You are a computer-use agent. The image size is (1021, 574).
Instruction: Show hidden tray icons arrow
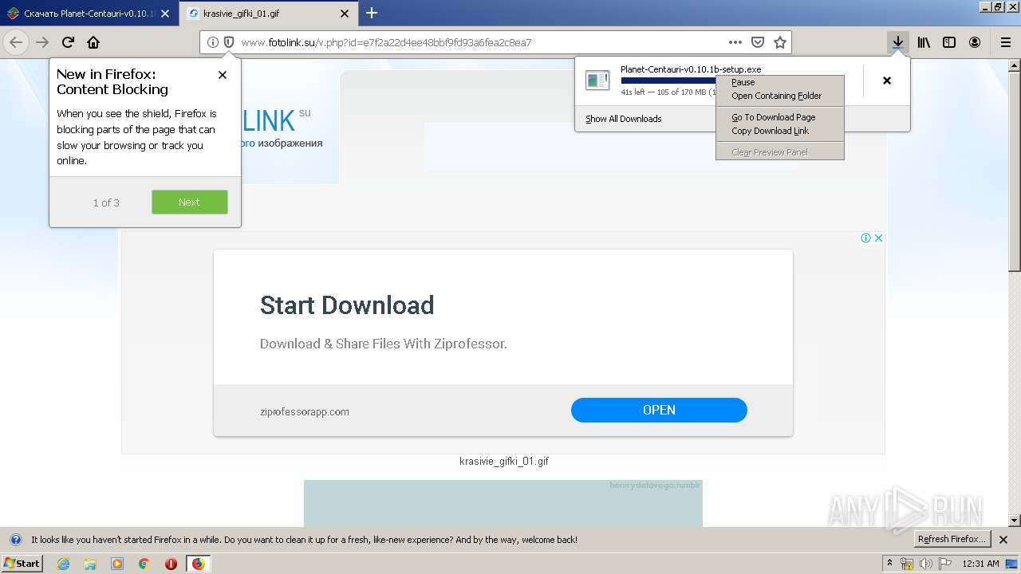[890, 564]
